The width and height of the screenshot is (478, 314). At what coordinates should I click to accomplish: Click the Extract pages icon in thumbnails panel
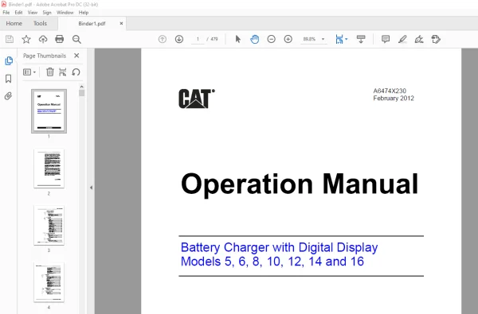tap(62, 72)
